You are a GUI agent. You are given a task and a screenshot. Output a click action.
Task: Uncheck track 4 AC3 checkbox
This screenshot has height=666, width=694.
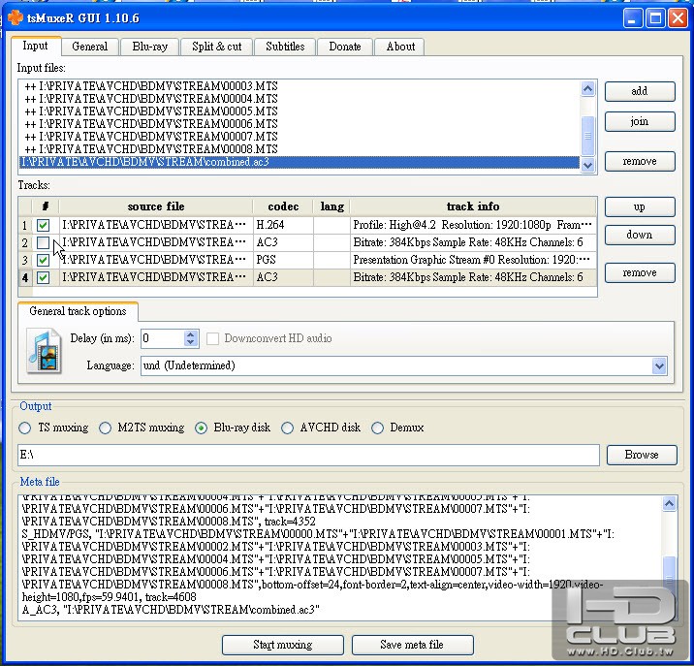click(43, 277)
